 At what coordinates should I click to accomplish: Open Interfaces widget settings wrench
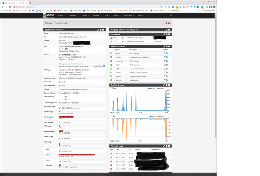click(x=164, y=34)
